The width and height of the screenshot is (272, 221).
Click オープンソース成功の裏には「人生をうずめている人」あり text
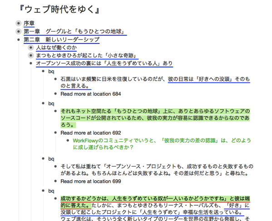click(104, 63)
